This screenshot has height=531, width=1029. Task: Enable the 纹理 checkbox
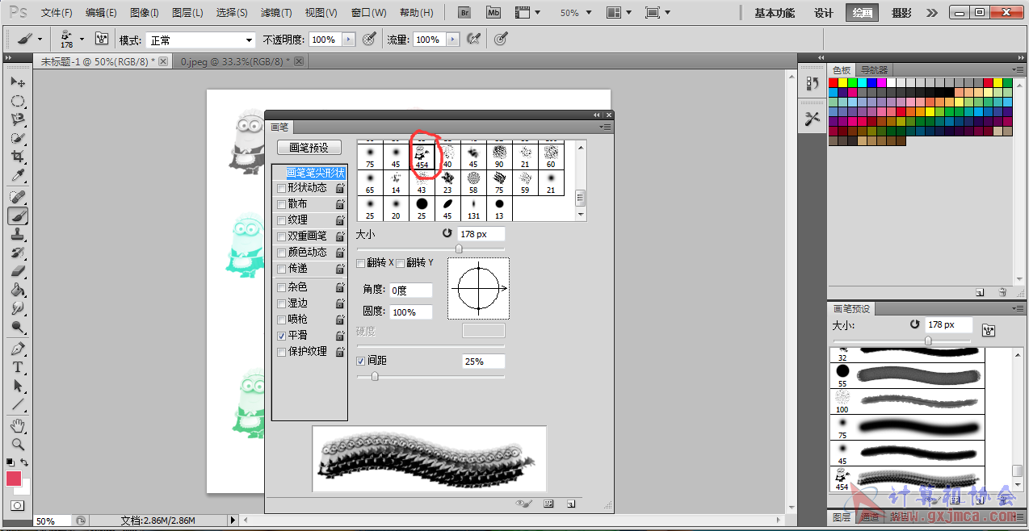(281, 220)
